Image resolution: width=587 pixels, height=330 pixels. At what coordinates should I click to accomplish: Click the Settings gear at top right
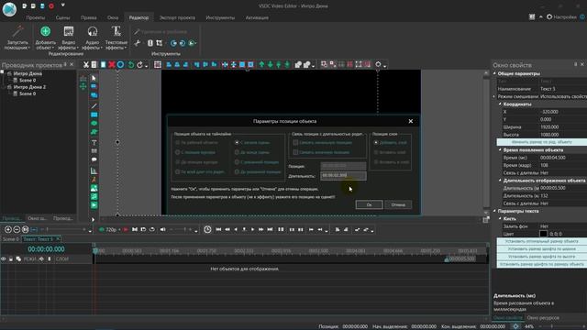click(x=549, y=16)
